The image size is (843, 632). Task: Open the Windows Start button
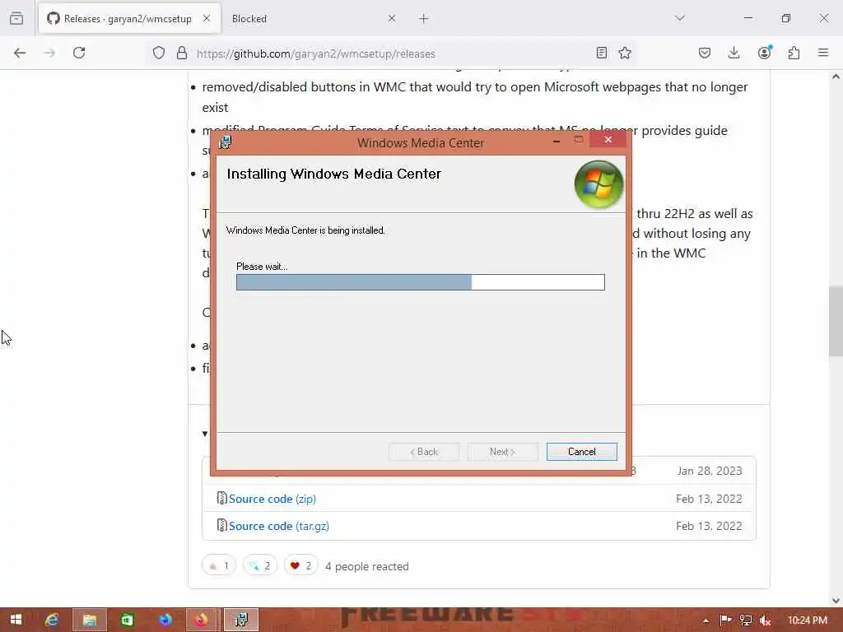pyautogui.click(x=16, y=620)
